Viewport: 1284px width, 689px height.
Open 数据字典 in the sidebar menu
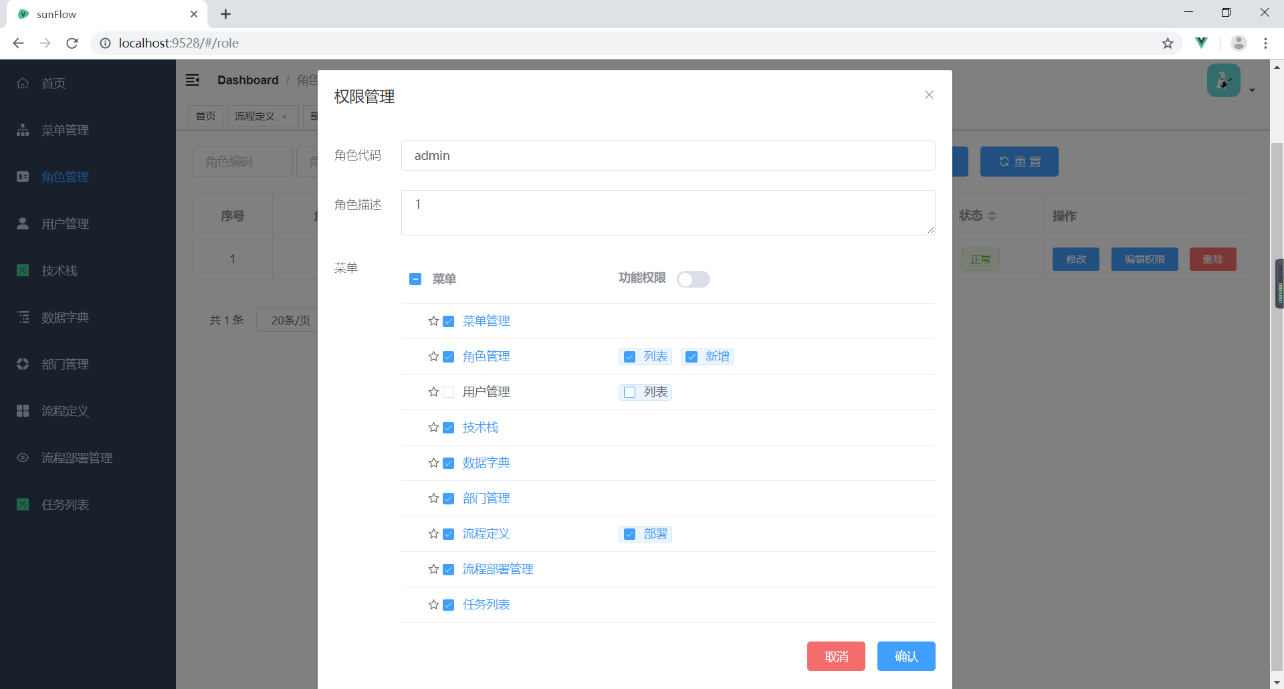pyautogui.click(x=65, y=318)
